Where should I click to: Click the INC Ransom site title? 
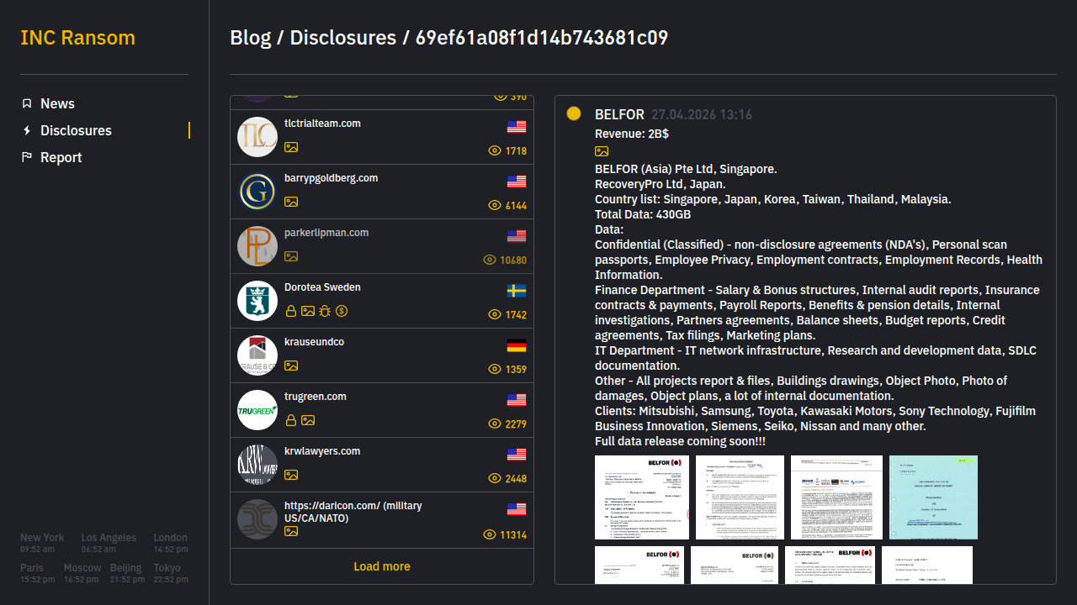[77, 38]
